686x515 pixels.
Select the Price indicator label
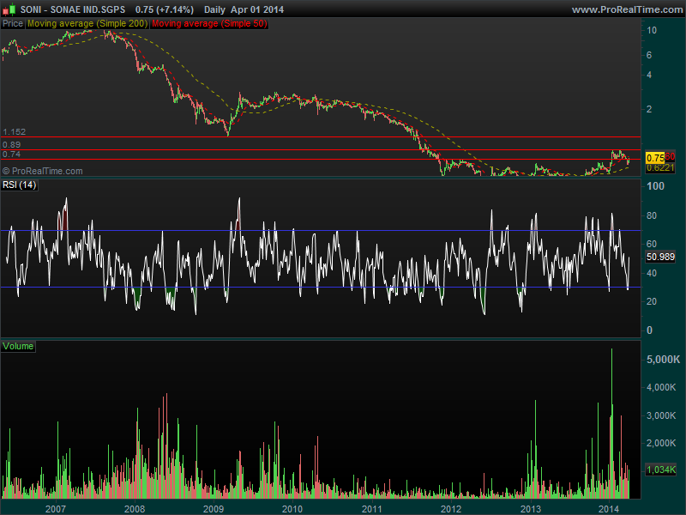point(13,24)
